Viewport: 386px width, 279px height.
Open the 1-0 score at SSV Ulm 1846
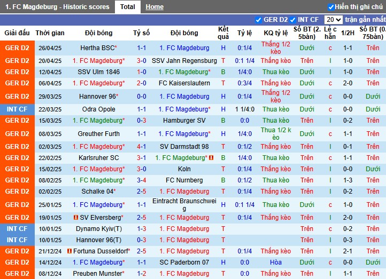(x=141, y=72)
